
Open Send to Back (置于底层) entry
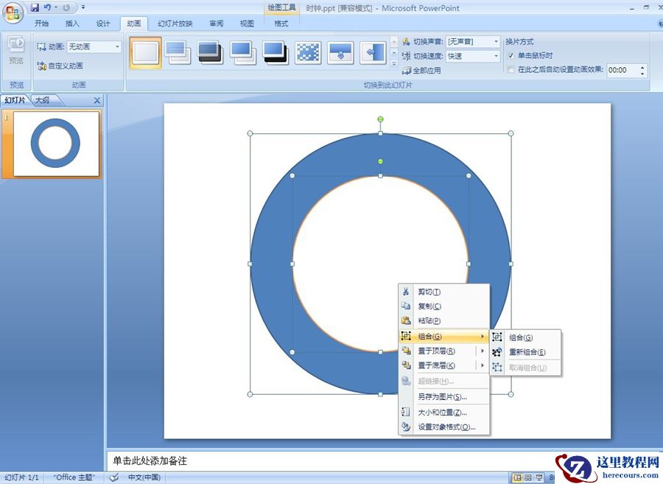click(x=437, y=365)
